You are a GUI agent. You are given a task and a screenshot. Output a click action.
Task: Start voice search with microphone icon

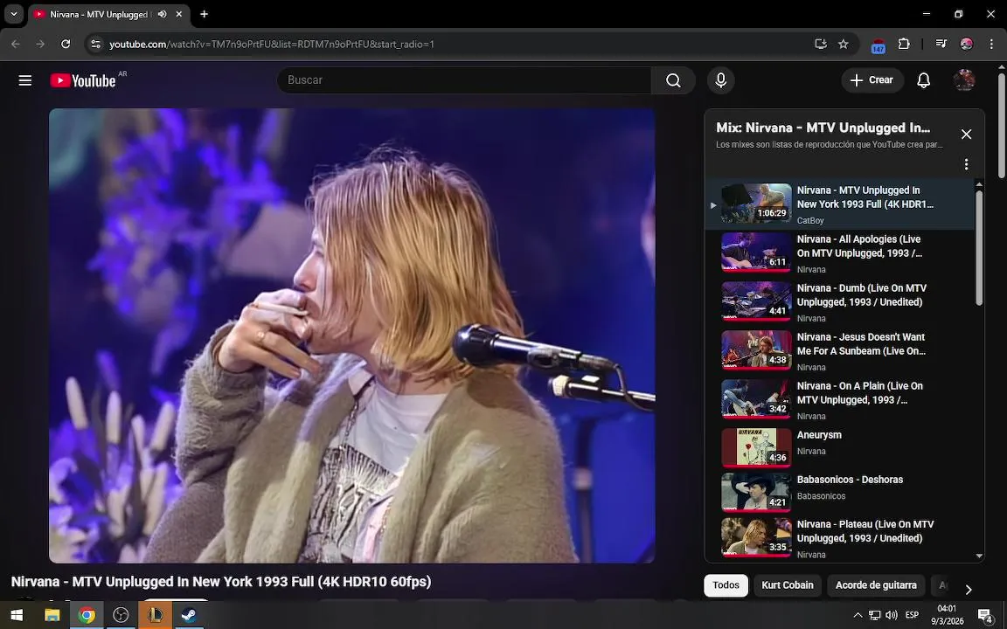pyautogui.click(x=720, y=80)
